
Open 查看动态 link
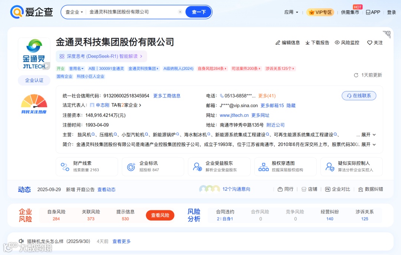pyautogui.click(x=107, y=190)
